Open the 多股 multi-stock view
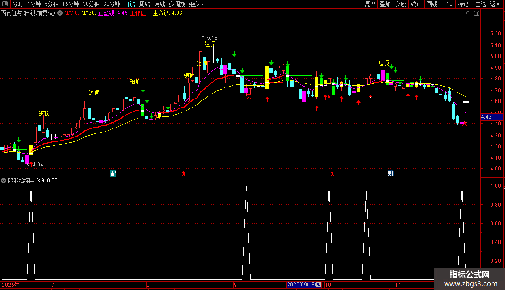505x290 pixels. [x=400, y=4]
